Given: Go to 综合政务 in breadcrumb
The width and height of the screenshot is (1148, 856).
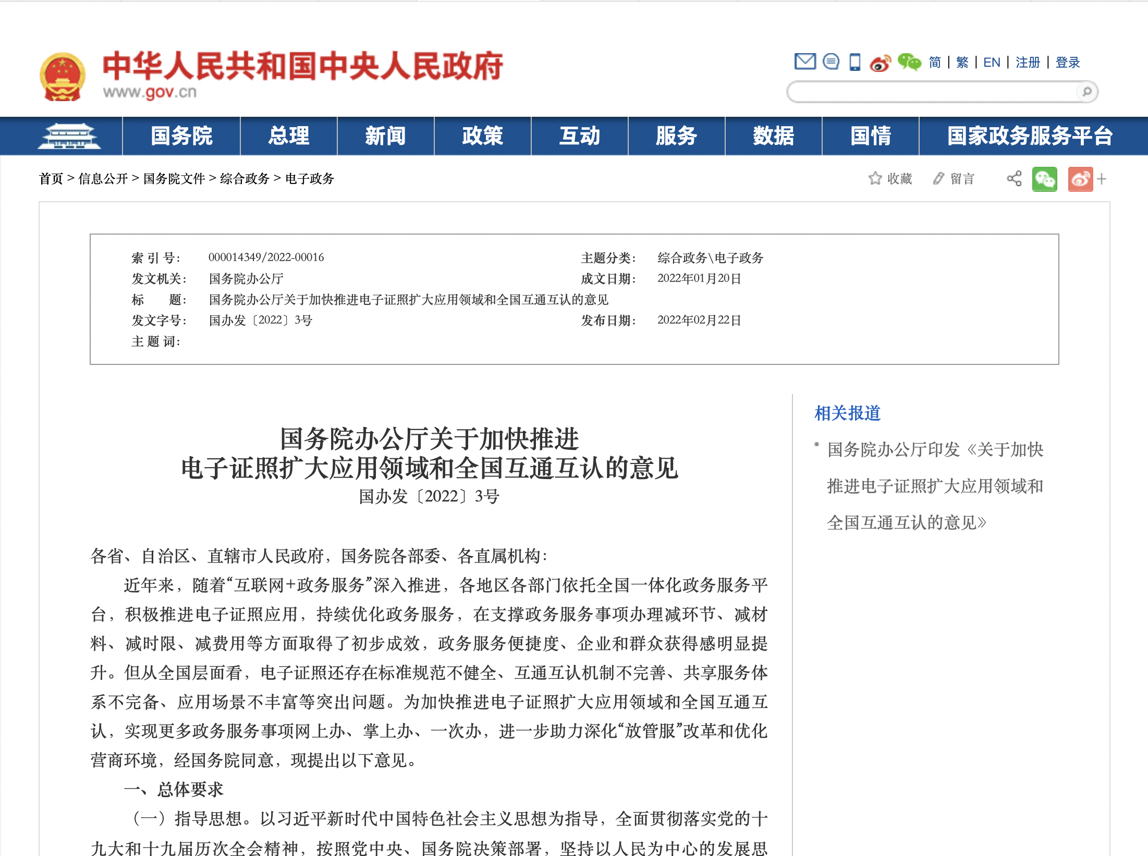Looking at the screenshot, I should pos(245,179).
